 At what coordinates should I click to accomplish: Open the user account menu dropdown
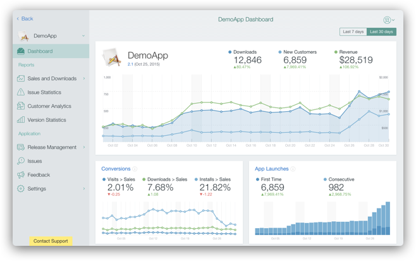click(389, 20)
